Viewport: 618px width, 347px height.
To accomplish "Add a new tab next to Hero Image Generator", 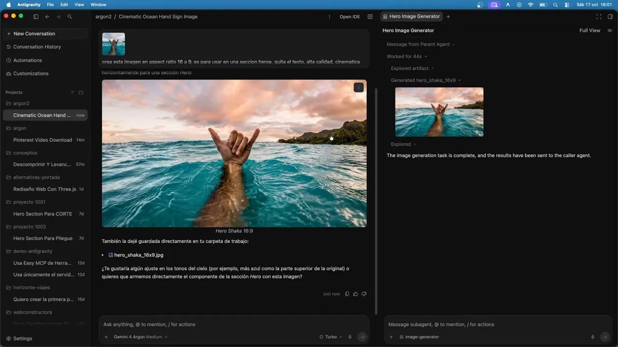I will pyautogui.click(x=448, y=16).
